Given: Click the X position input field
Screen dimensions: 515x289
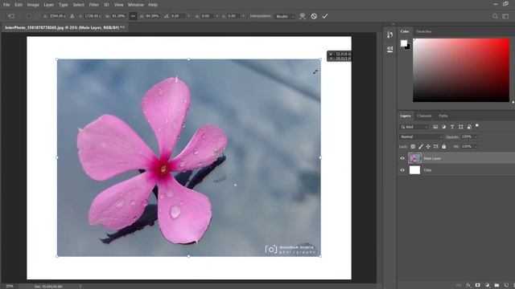Looking at the screenshot, I should 58,16.
